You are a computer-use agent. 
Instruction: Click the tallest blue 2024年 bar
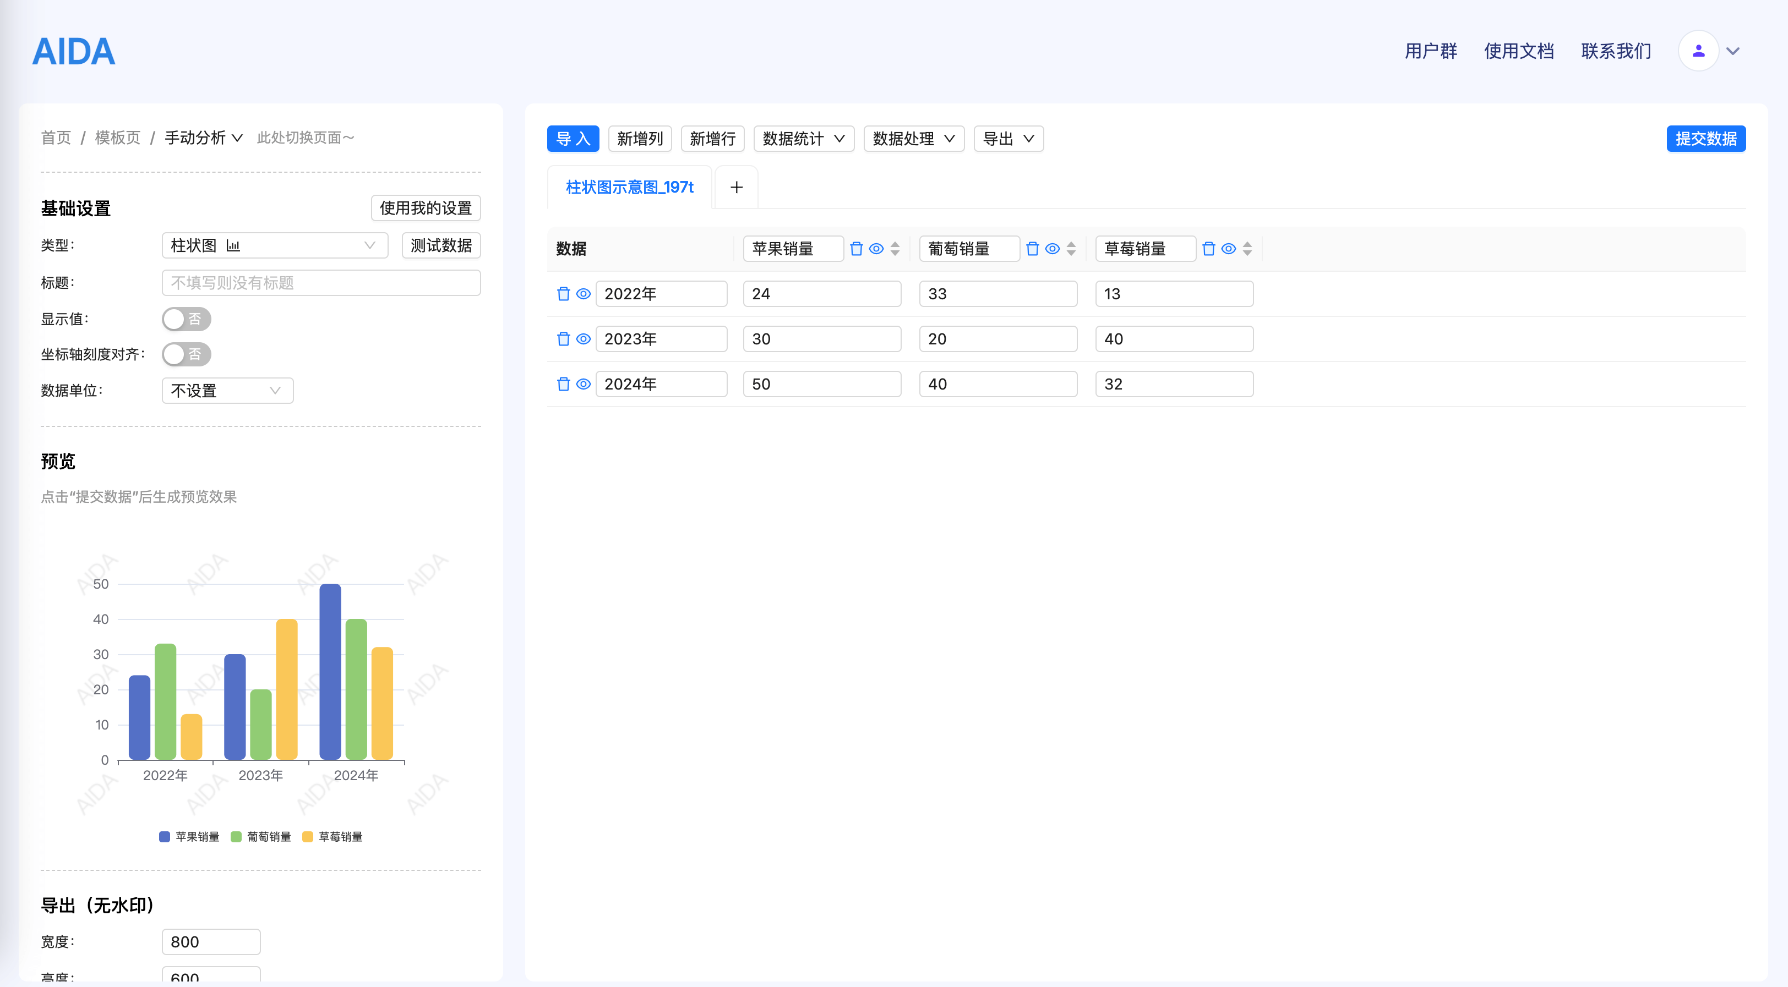(330, 671)
